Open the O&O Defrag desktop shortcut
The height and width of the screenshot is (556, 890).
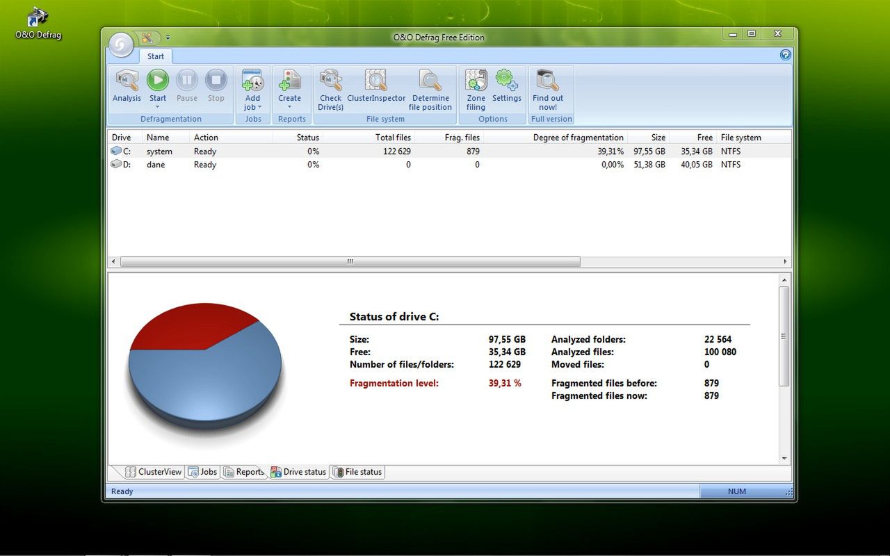(38, 23)
